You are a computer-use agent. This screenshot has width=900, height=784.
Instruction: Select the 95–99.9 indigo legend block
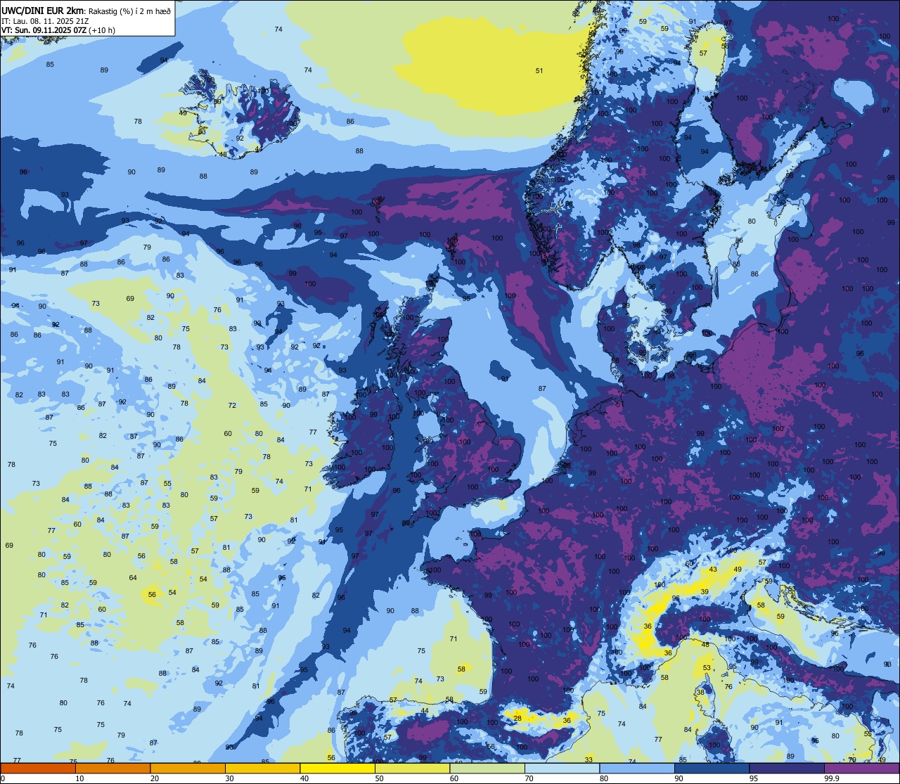(x=787, y=768)
